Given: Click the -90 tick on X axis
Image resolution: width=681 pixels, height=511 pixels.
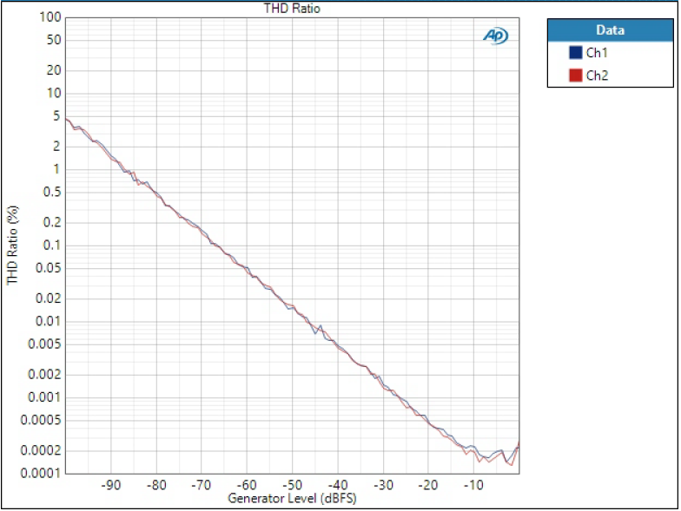Looking at the screenshot, I should coord(111,484).
